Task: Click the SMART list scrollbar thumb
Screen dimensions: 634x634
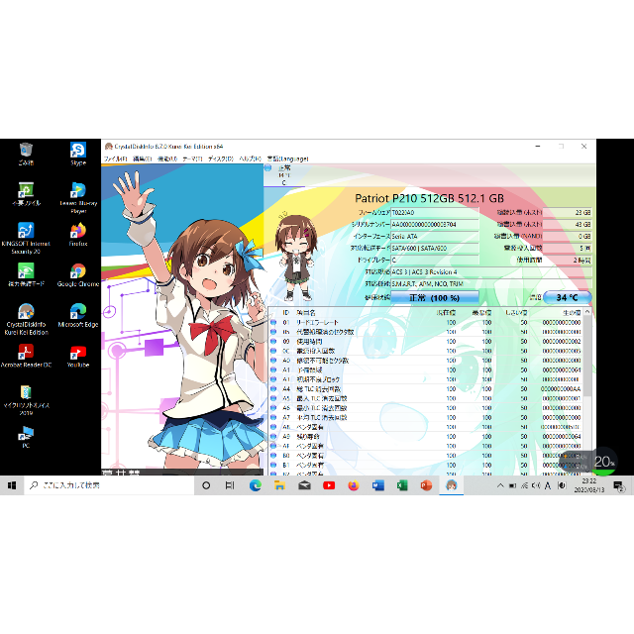Action: 587,356
